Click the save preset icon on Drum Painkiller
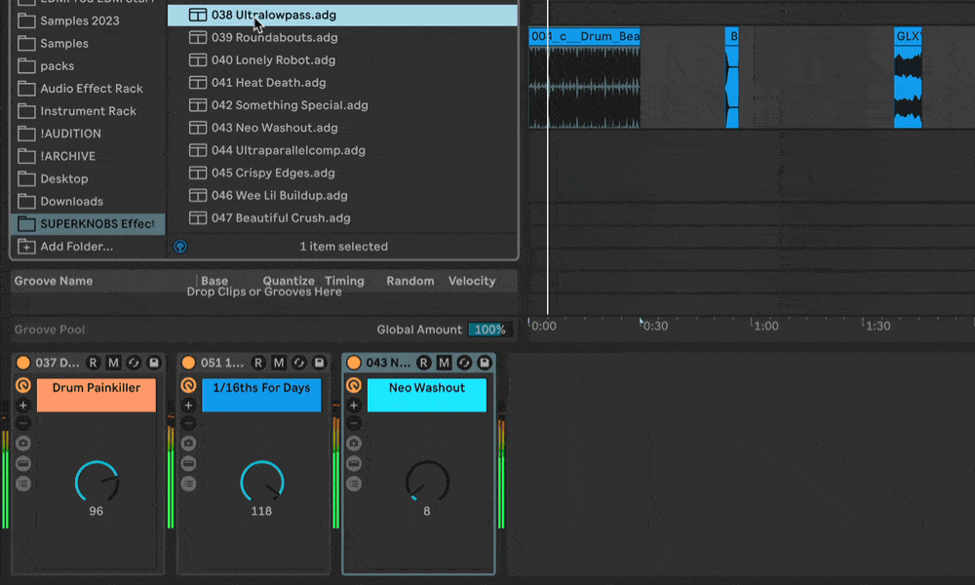Image resolution: width=975 pixels, height=585 pixels. click(154, 363)
